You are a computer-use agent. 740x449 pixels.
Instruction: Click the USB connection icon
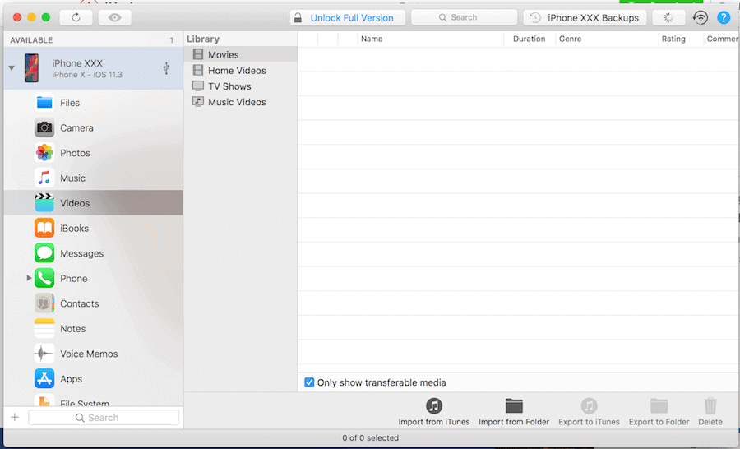(166, 68)
